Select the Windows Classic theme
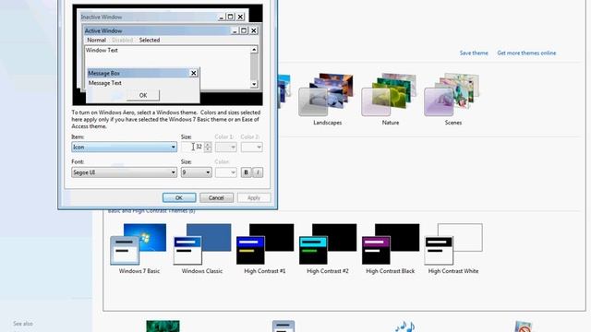This screenshot has width=591, height=332. 202,248
